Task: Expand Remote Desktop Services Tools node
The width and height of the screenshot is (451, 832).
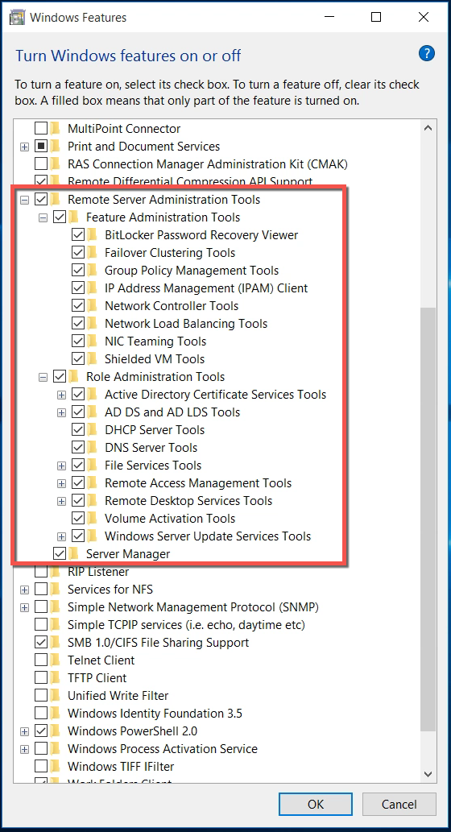Action: click(61, 501)
